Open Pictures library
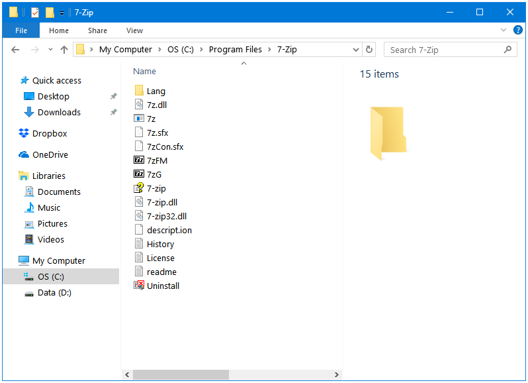 click(46, 223)
